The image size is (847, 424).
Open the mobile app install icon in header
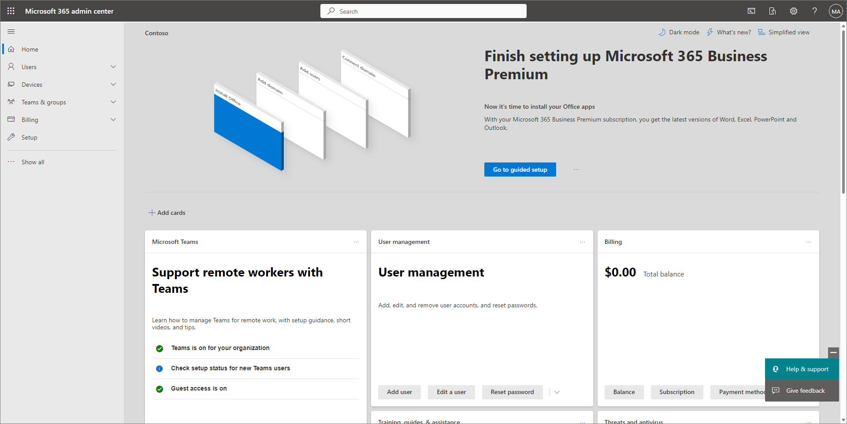[773, 11]
